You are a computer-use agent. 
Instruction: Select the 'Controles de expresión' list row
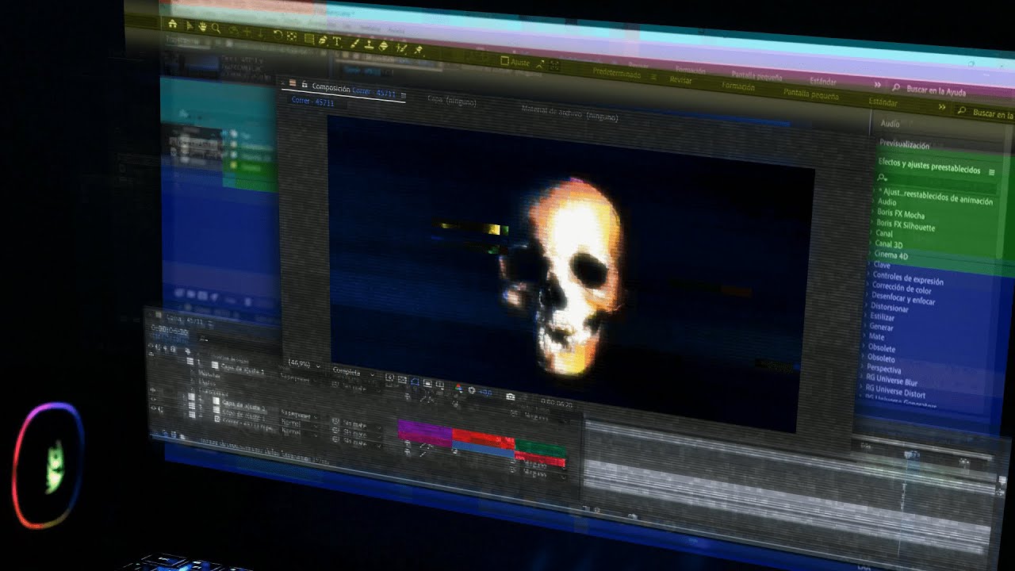907,280
